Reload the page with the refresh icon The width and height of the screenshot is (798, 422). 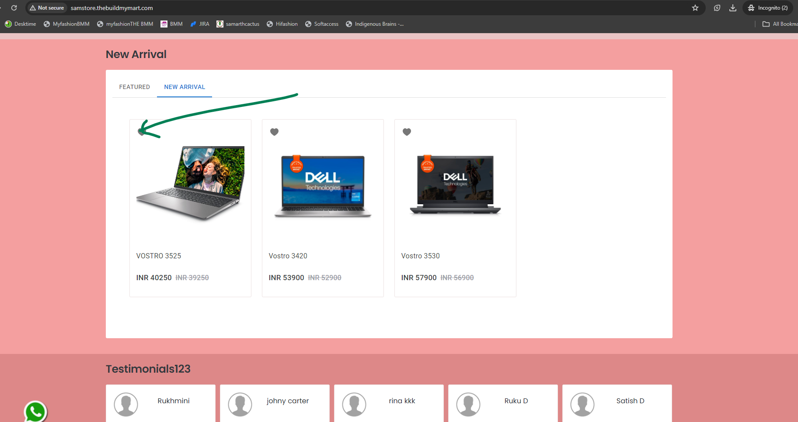[x=14, y=8]
